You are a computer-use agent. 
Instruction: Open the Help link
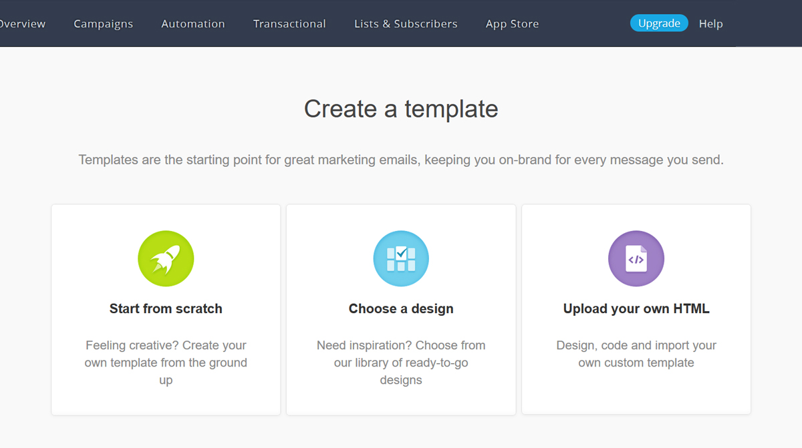(x=711, y=24)
